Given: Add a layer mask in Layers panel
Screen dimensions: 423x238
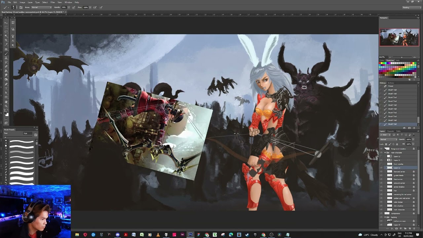Looking at the screenshot, I should point(397,228).
